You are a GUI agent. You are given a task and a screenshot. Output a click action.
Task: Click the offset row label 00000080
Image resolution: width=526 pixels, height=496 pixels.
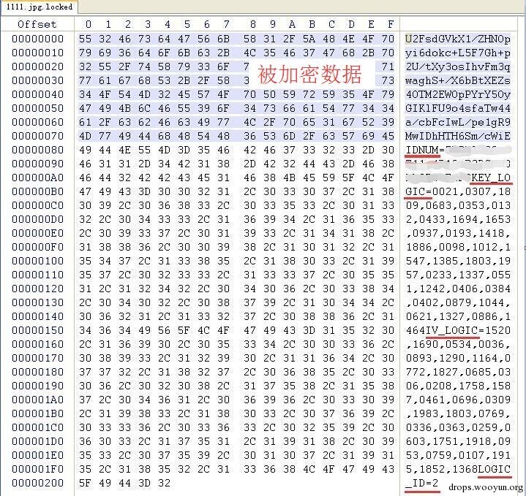pos(37,150)
